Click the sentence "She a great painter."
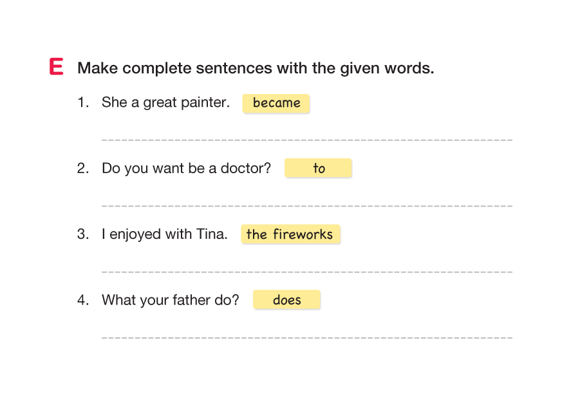The height and width of the screenshot is (394, 562). [x=165, y=103]
